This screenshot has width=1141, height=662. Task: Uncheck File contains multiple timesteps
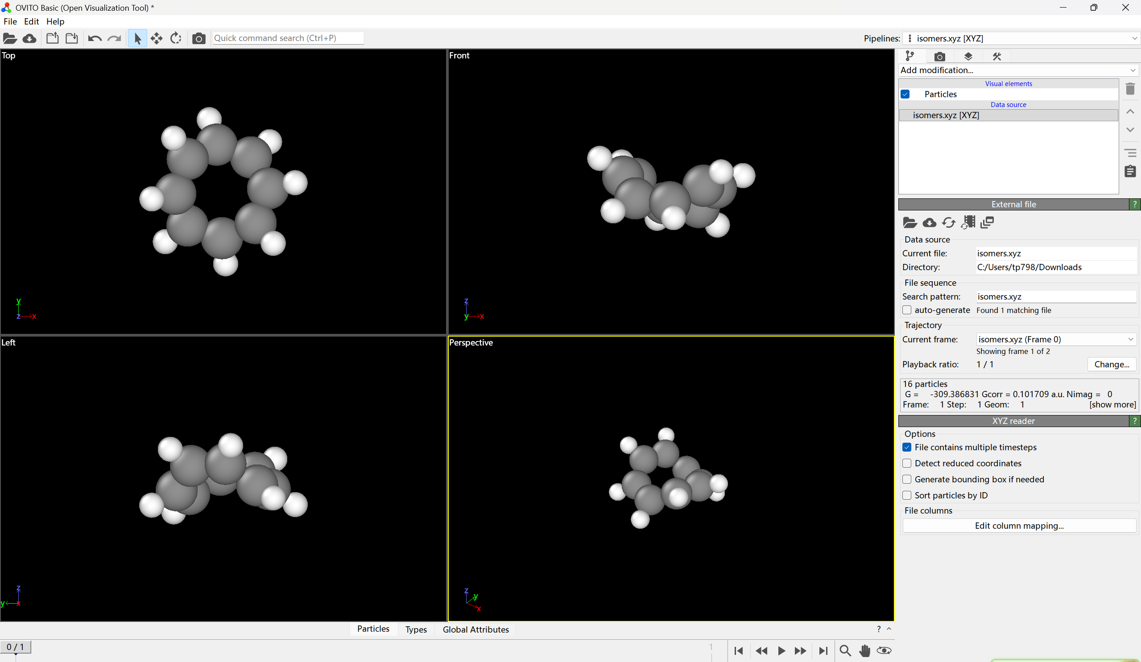pos(907,447)
